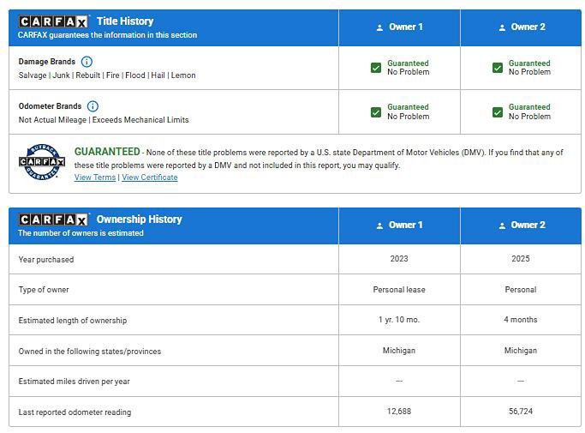
Task: Click the Damage Brands info icon
Action: [87, 62]
